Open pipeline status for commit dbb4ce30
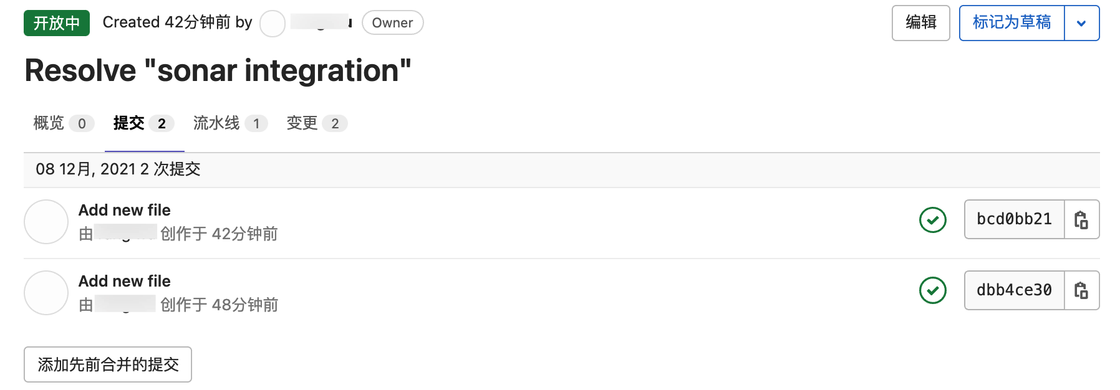Screen dimensions: 1120x390 click(932, 291)
